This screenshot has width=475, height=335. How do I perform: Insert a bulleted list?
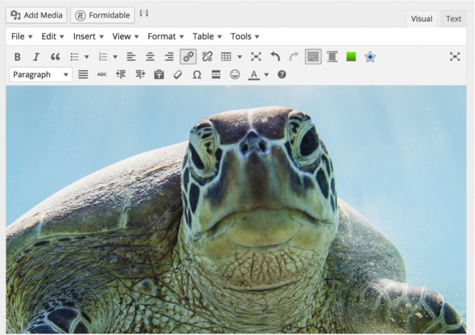tap(75, 57)
